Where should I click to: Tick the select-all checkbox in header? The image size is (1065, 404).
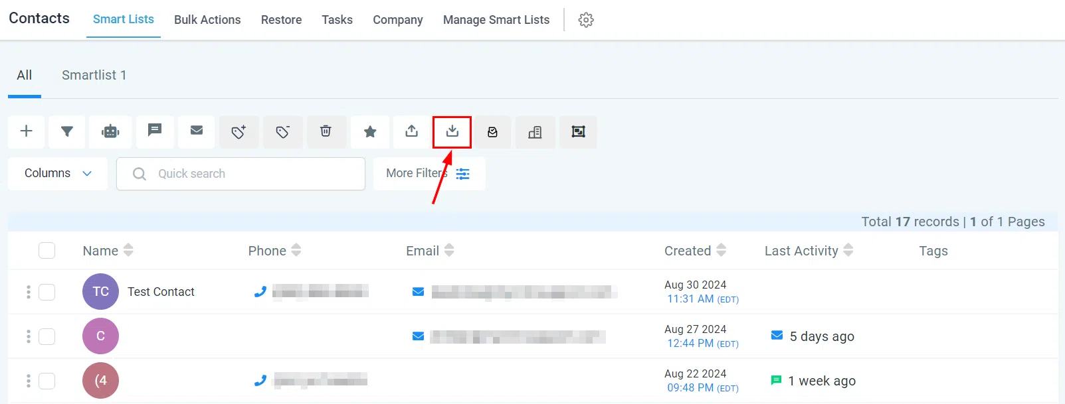[x=47, y=250]
